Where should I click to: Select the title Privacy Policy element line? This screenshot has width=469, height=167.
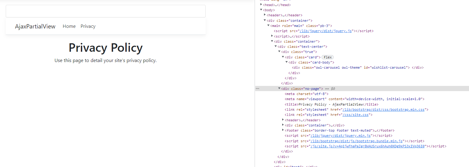click(332, 104)
